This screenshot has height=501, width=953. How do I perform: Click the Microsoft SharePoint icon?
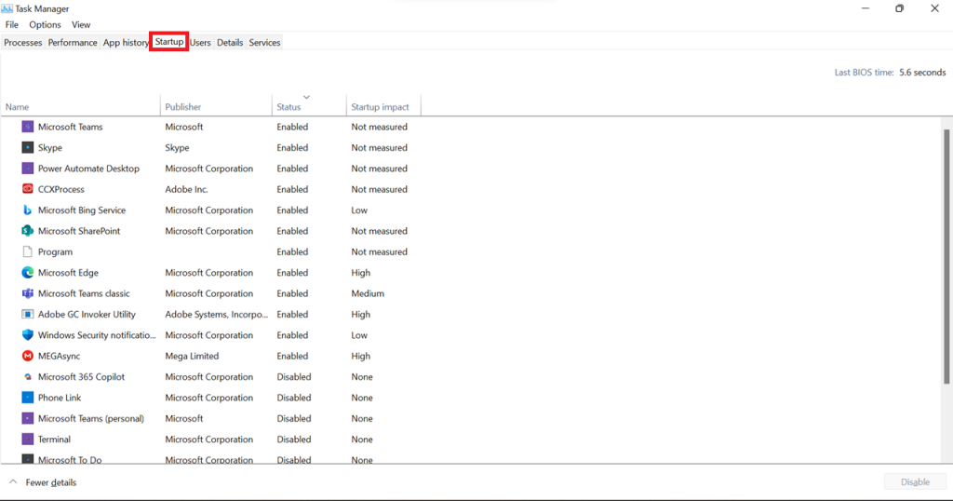[x=27, y=231]
